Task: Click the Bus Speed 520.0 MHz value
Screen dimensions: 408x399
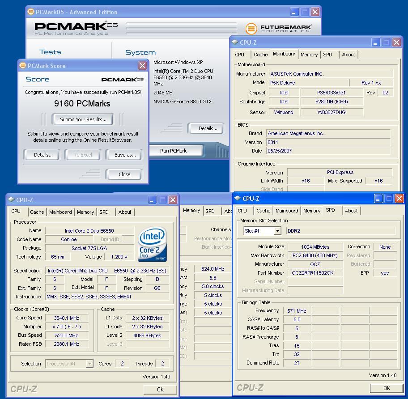Action: [67, 335]
